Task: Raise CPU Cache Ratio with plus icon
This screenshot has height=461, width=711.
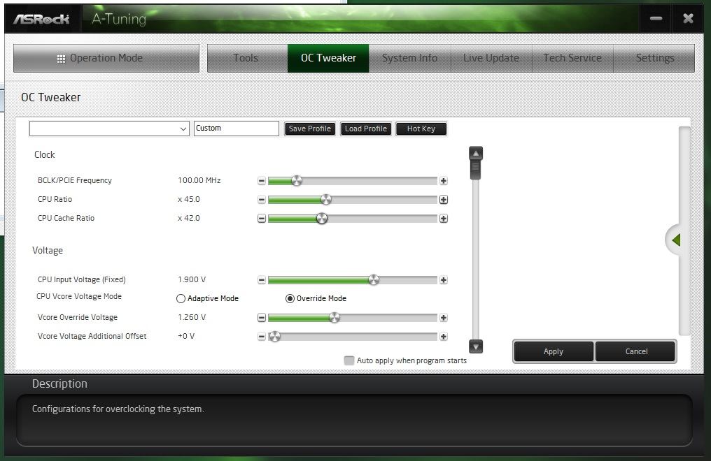Action: pos(444,219)
